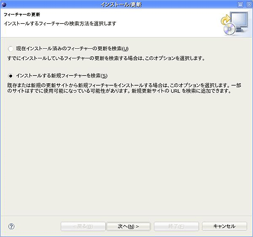The height and width of the screenshot is (237, 253).
Task: Click the キャンセル button
Action: pyautogui.click(x=224, y=226)
